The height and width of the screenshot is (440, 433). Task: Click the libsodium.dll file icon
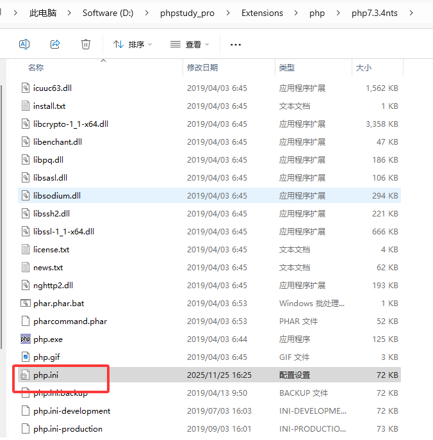(26, 195)
